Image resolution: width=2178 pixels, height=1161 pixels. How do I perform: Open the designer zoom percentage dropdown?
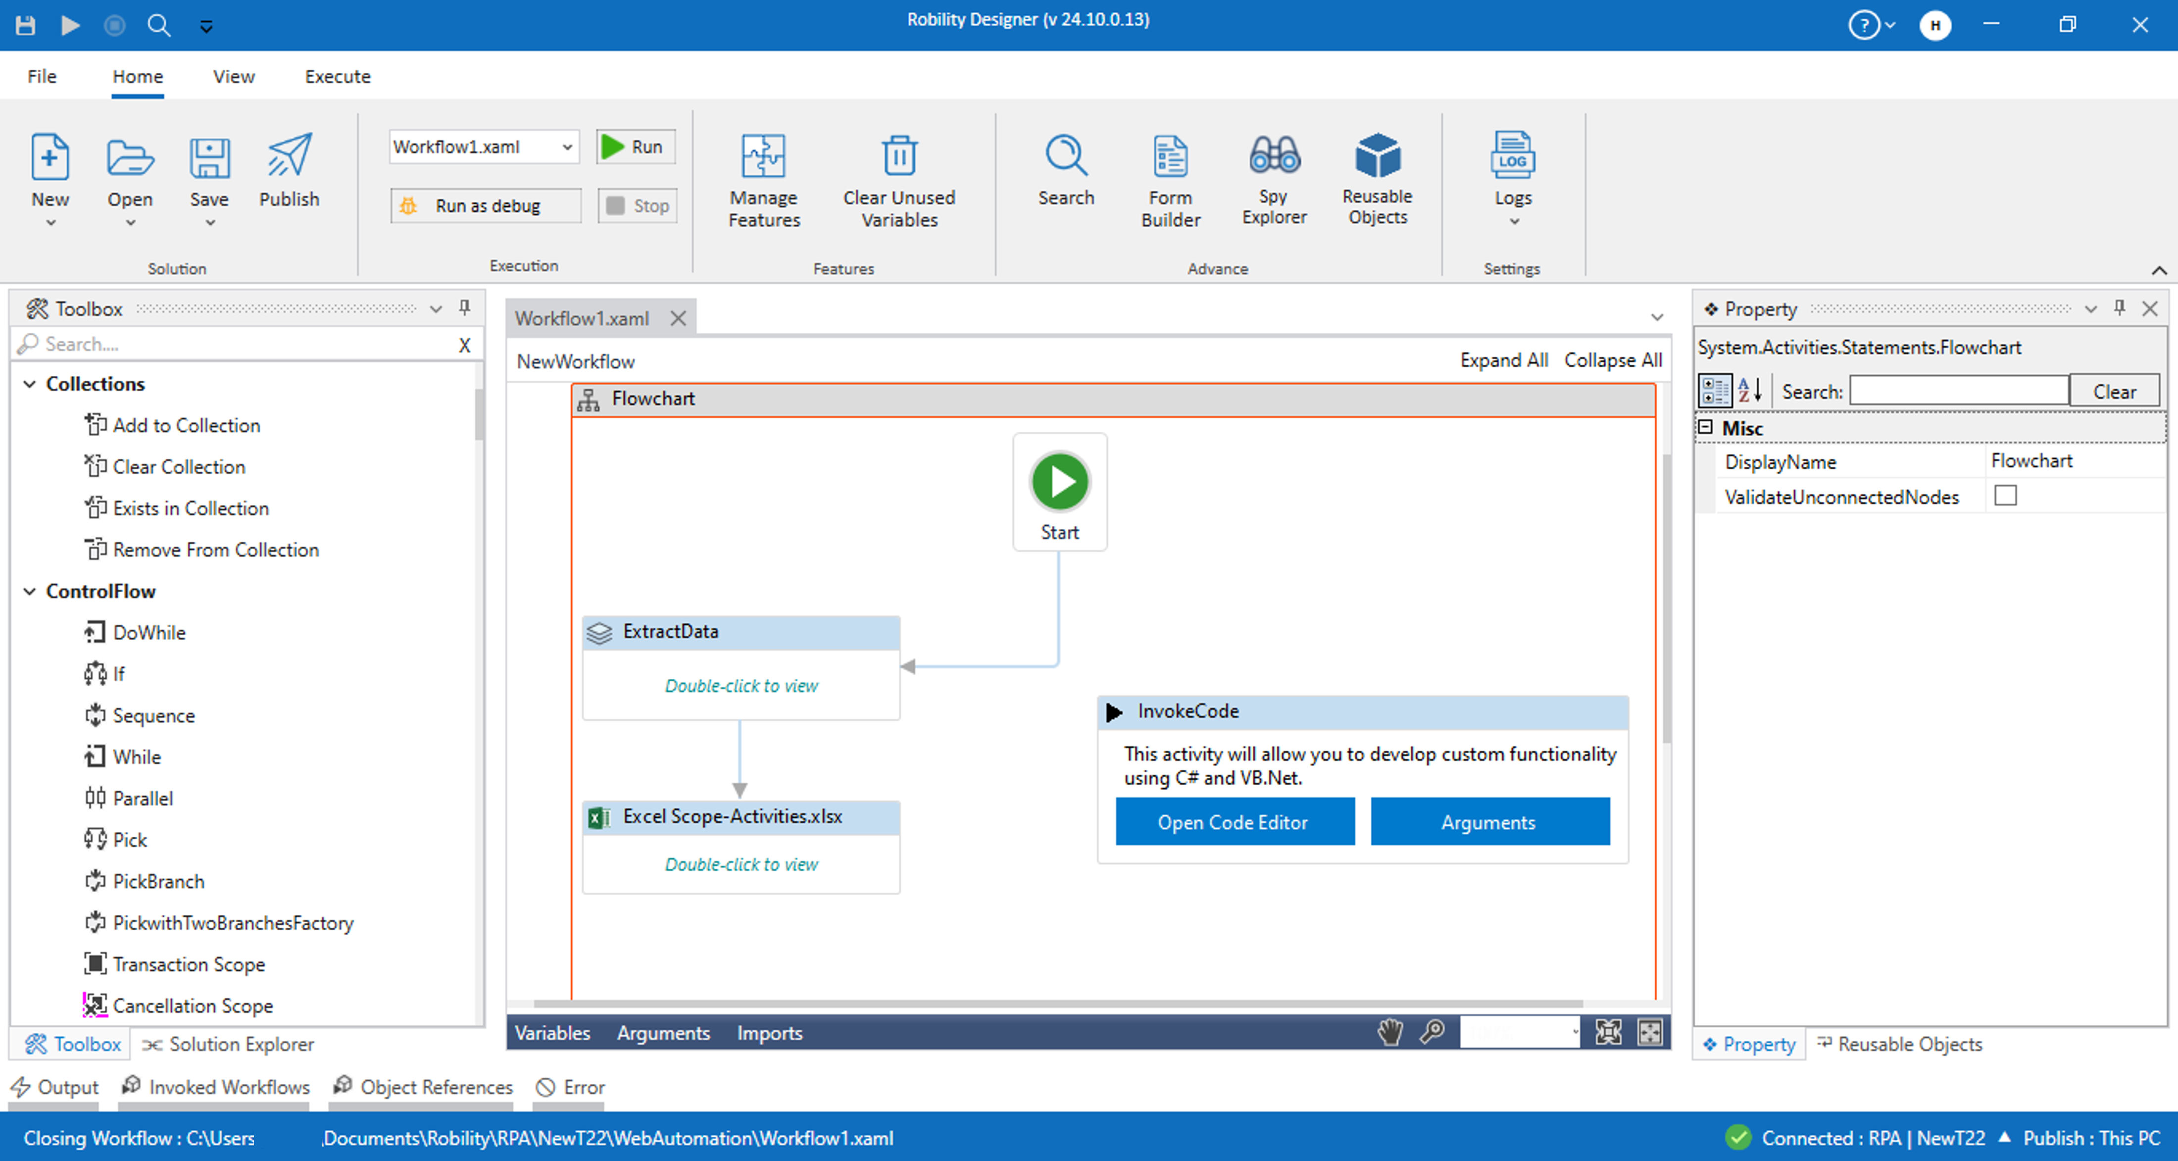point(1574,1032)
